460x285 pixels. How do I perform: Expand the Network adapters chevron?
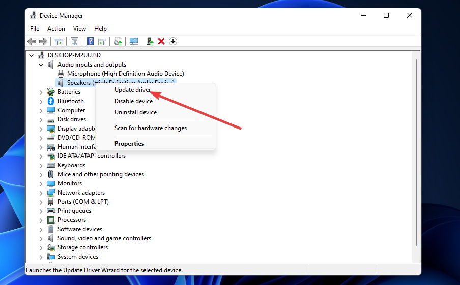coord(41,193)
